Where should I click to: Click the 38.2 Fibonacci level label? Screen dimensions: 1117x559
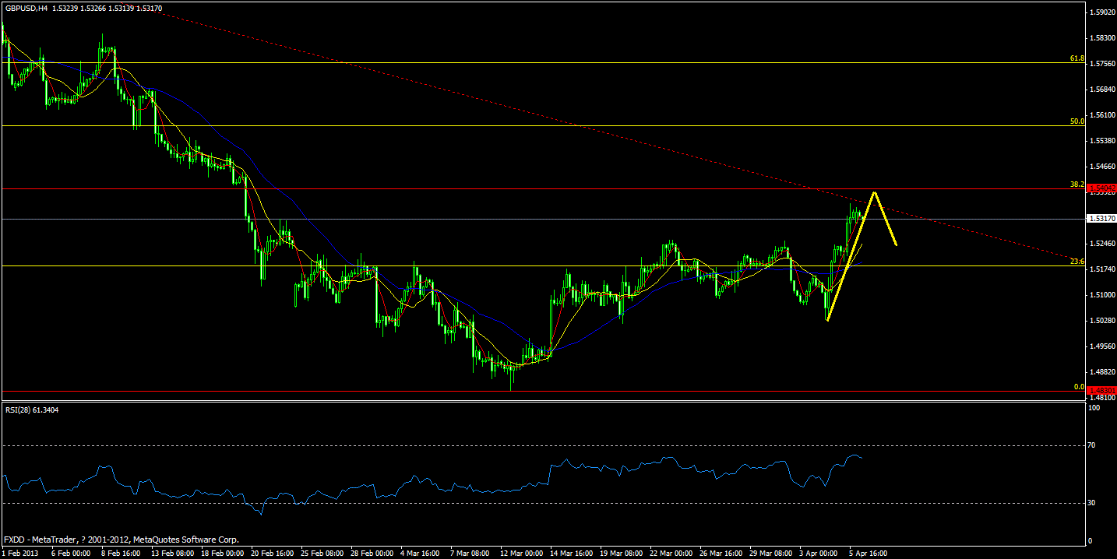pos(1077,184)
